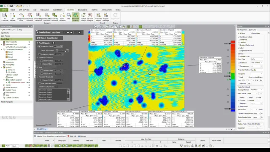The width and height of the screenshot is (270, 152).
Task: Open the Front Face dropdown
Action: coord(256,59)
